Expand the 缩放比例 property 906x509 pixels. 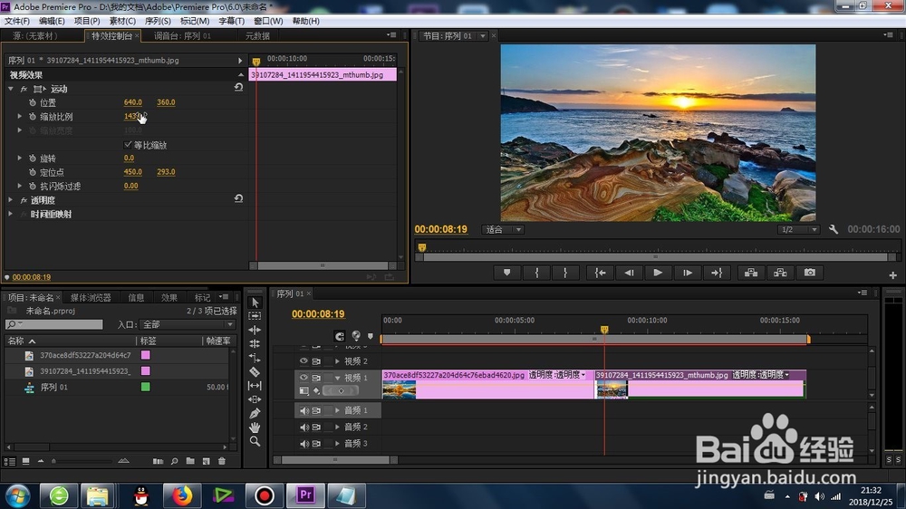[x=20, y=116]
